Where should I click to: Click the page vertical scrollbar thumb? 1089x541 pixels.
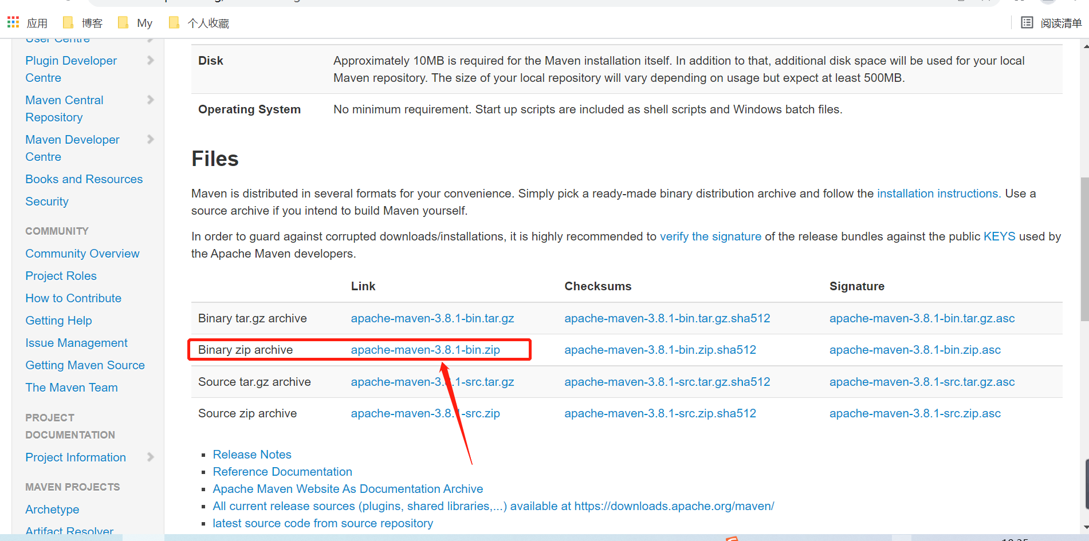[x=1084, y=249]
